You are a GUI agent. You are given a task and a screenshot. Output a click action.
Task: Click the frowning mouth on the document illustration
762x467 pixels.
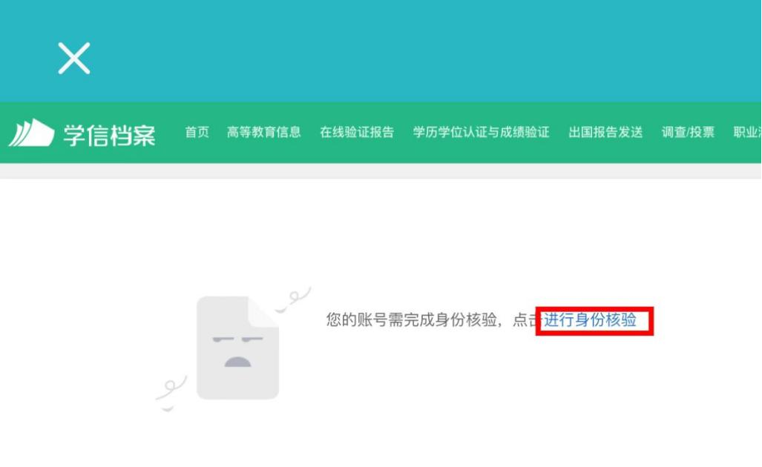(237, 362)
